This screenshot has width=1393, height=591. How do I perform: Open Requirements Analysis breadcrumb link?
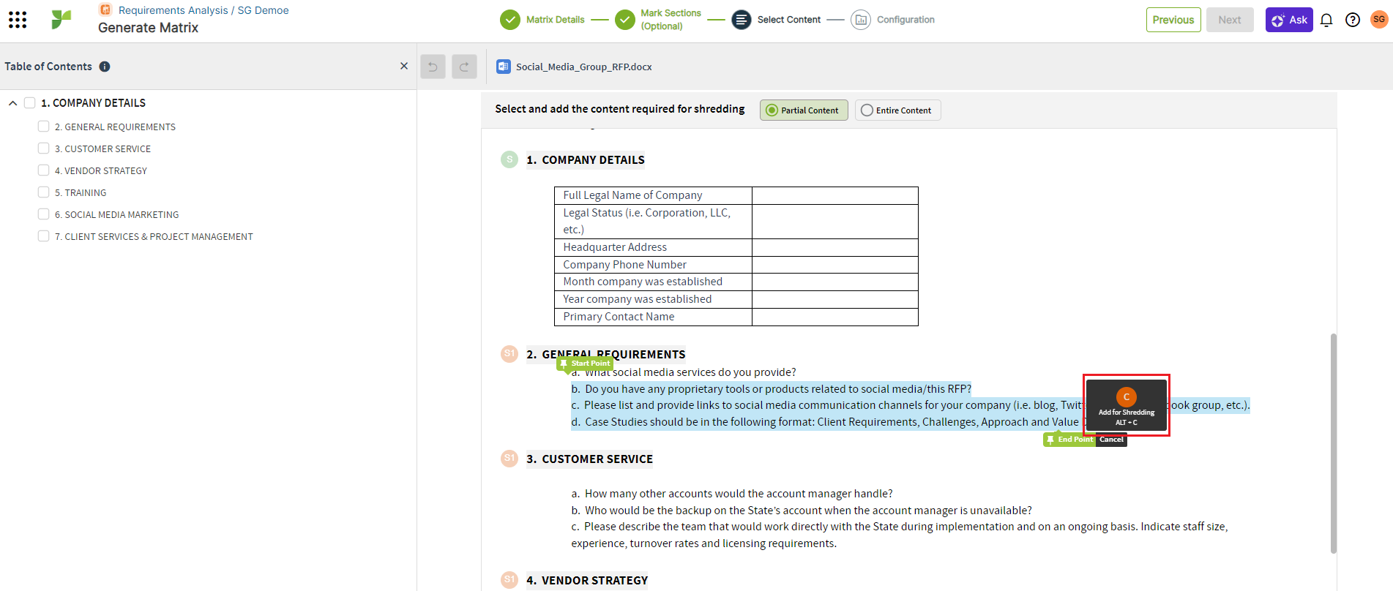pyautogui.click(x=173, y=10)
